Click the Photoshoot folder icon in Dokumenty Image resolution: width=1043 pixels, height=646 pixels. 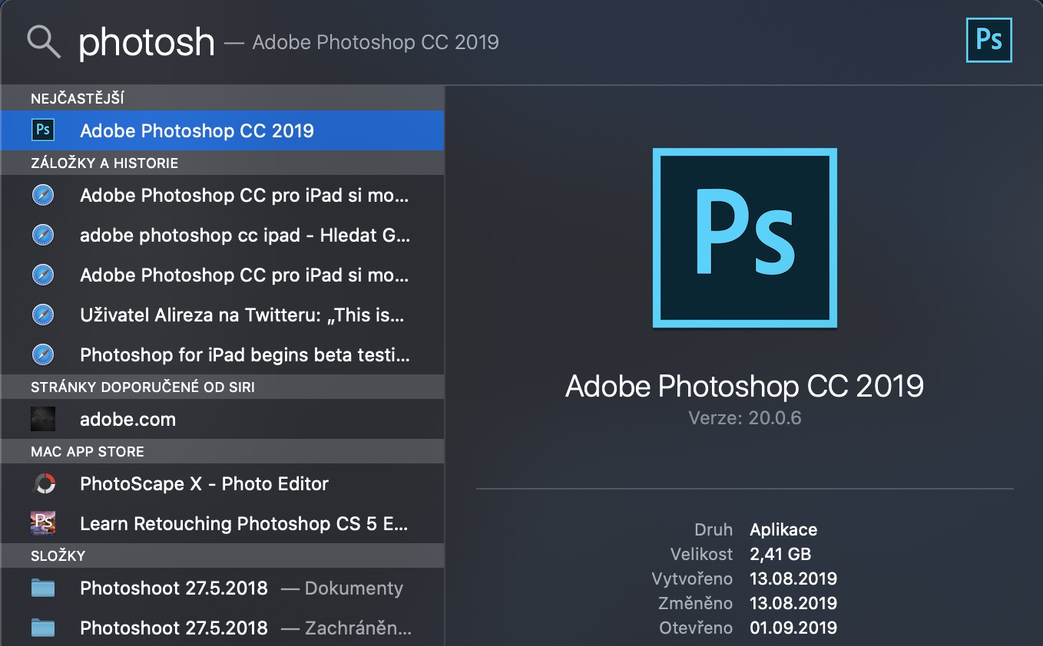pyautogui.click(x=43, y=588)
